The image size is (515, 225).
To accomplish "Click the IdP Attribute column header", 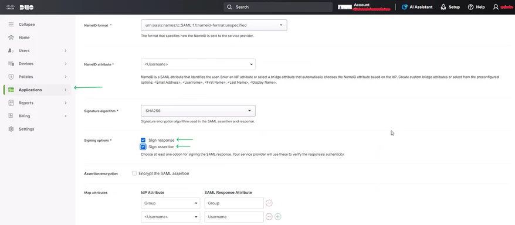I will [153, 193].
